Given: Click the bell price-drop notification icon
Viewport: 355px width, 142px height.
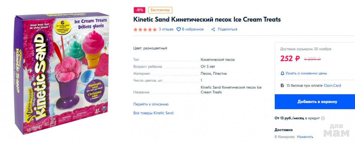Looking at the screenshot, I should point(282,73).
